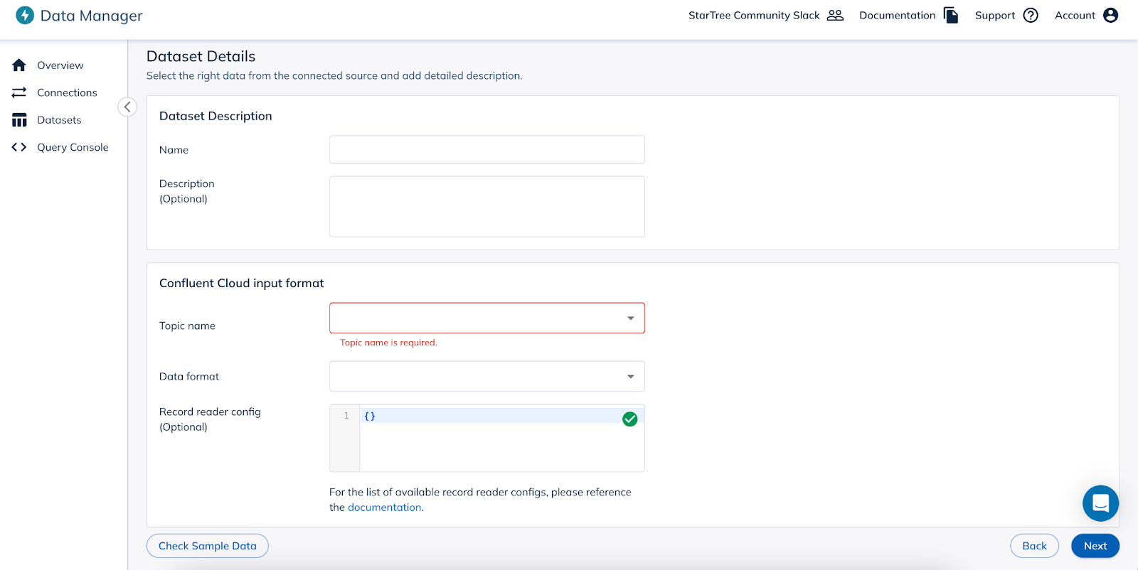Click the Data format dropdown arrow
1138x570 pixels.
pyautogui.click(x=630, y=377)
